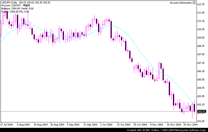
Task: Click the 111.15 price axis value
Action: pos(201,21)
